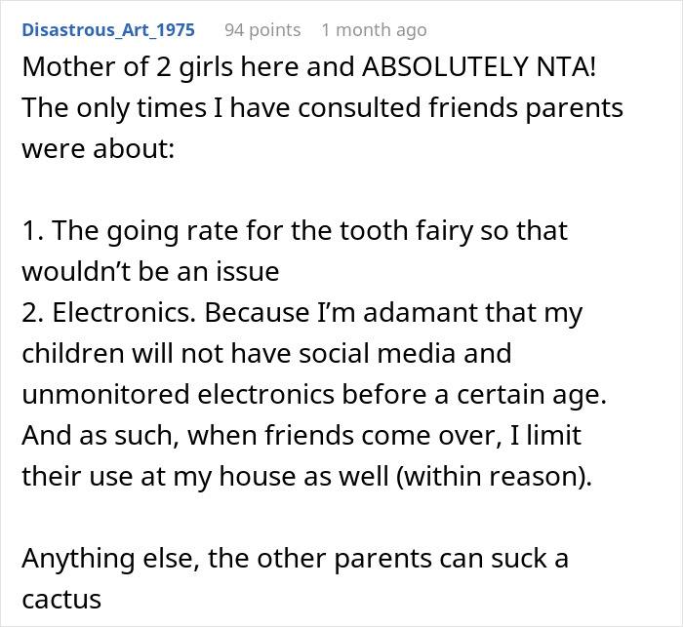The image size is (683, 627).
Task: Open the '1 month ago' timestamp permalink
Action: click(374, 30)
